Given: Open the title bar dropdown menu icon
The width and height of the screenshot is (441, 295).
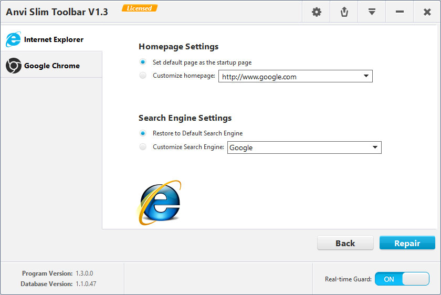Looking at the screenshot, I should coord(372,12).
